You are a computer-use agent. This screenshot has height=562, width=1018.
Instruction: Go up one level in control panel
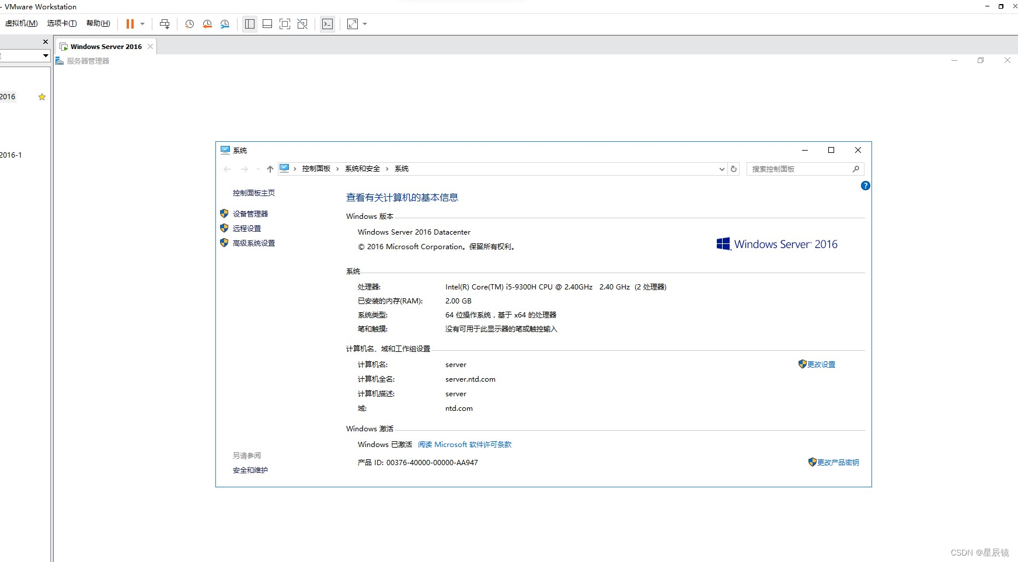click(x=270, y=169)
